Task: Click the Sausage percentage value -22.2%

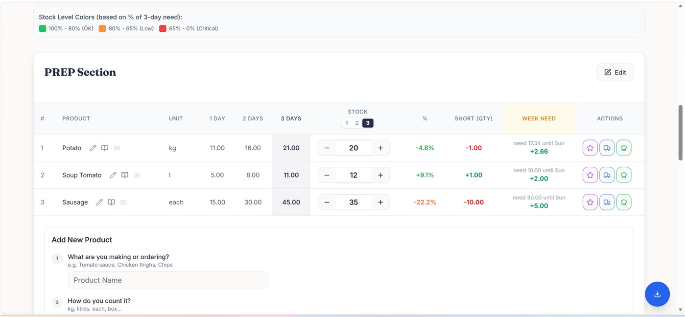Action: point(425,202)
